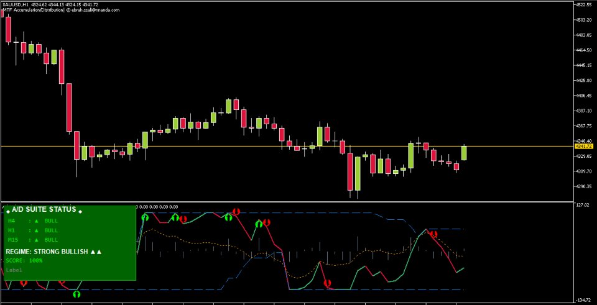Click the green buy arrow below the status panel
Image resolution: width=597 pixels, height=305 pixels.
click(76, 294)
